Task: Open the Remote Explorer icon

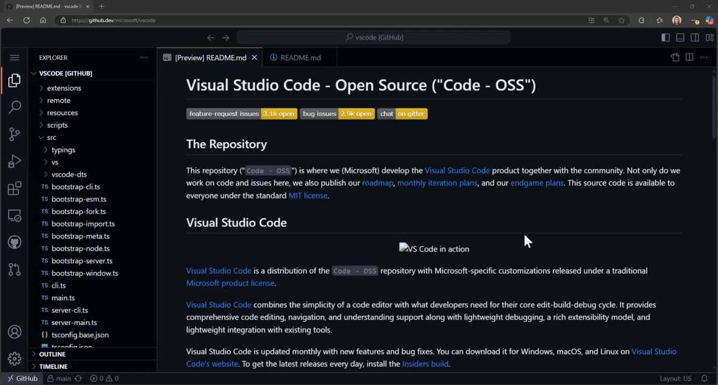Action: [x=14, y=215]
